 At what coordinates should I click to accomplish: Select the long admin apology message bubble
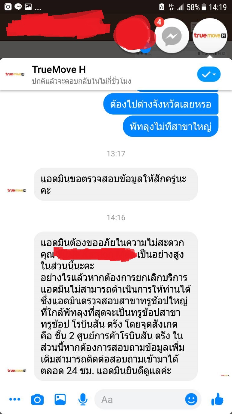coord(116,306)
